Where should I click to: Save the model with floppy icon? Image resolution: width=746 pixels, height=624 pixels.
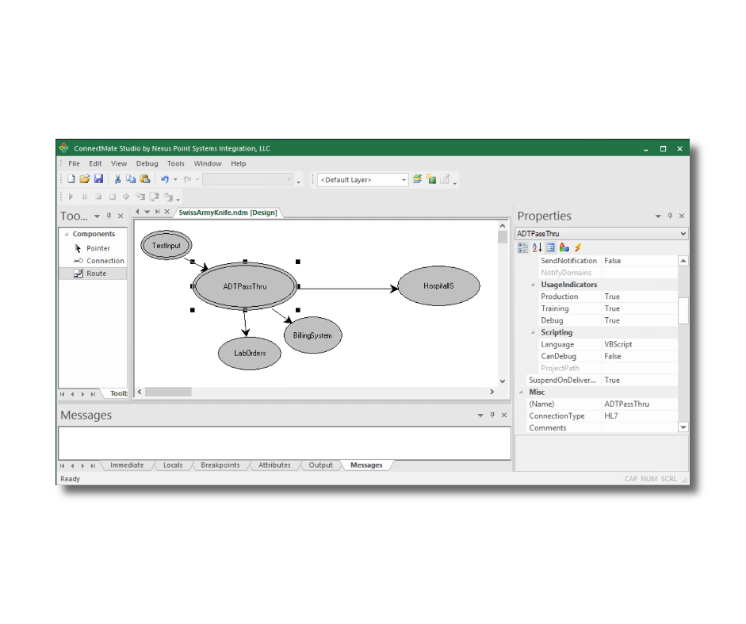98,179
